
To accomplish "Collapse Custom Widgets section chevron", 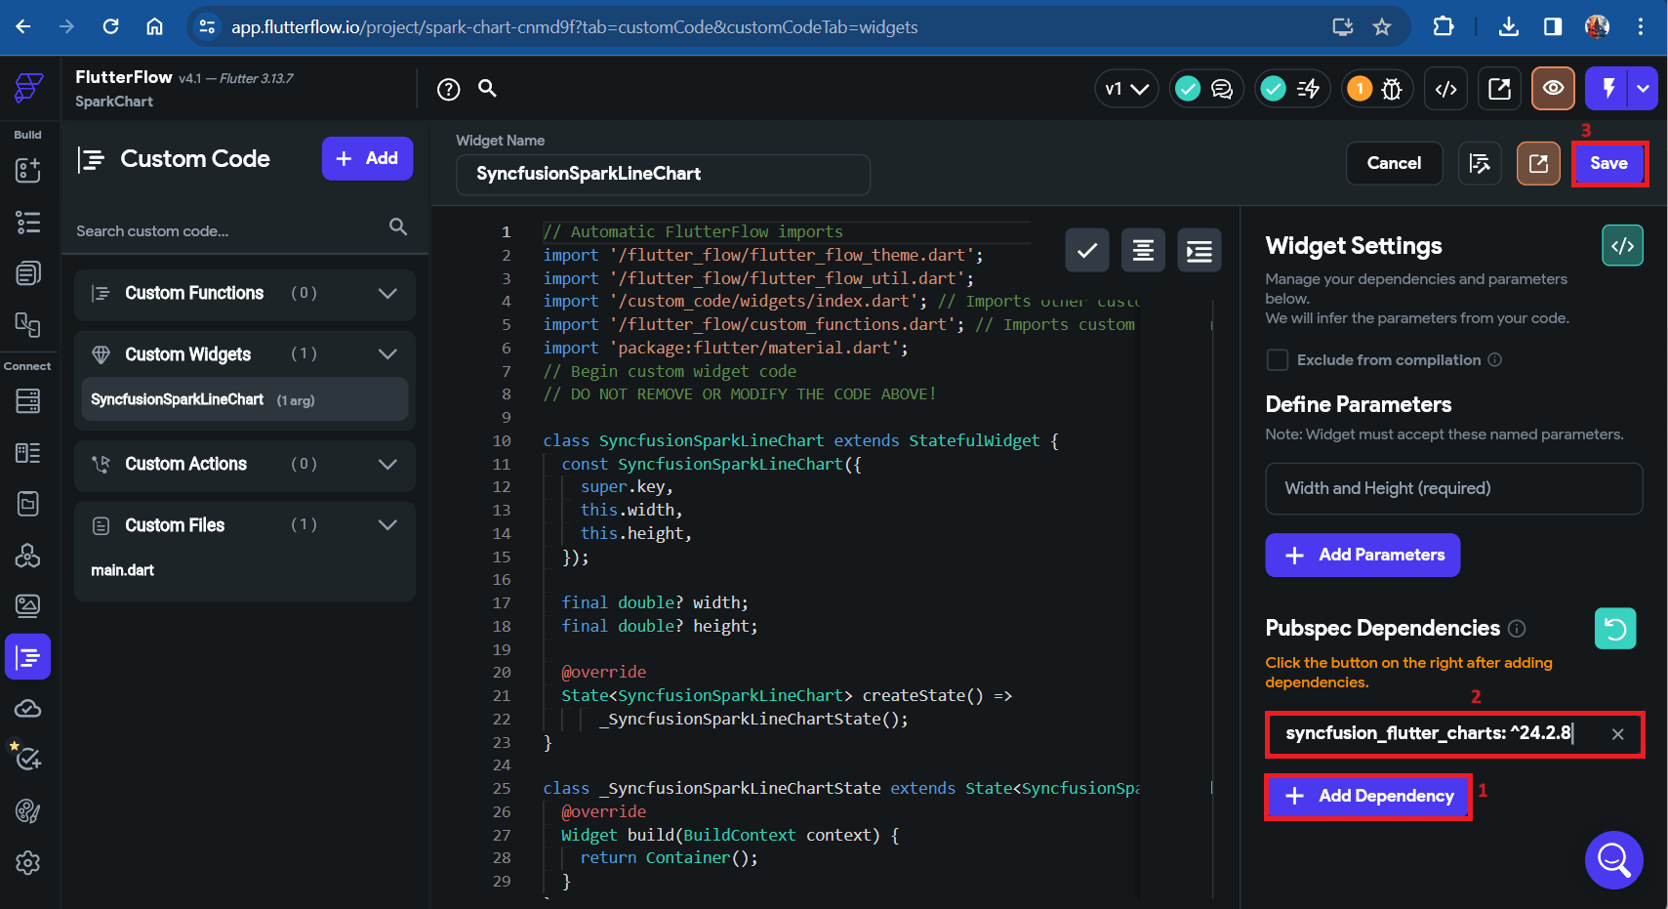I will [387, 354].
